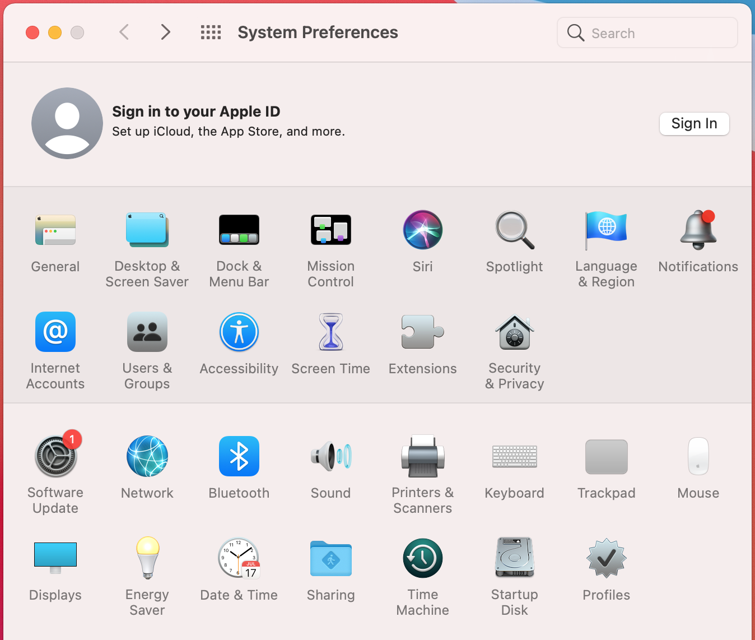Click the Bluetooth preferences icon
The height and width of the screenshot is (640, 755).
click(x=239, y=456)
